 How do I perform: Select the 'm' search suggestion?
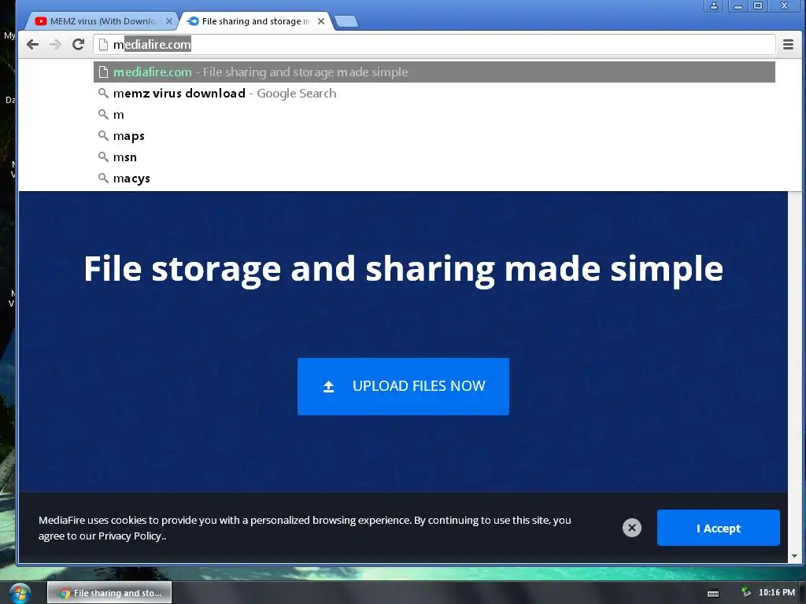click(x=434, y=115)
